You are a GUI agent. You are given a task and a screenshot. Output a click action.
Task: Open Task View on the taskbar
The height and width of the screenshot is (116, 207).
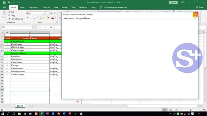[x=14, y=114]
